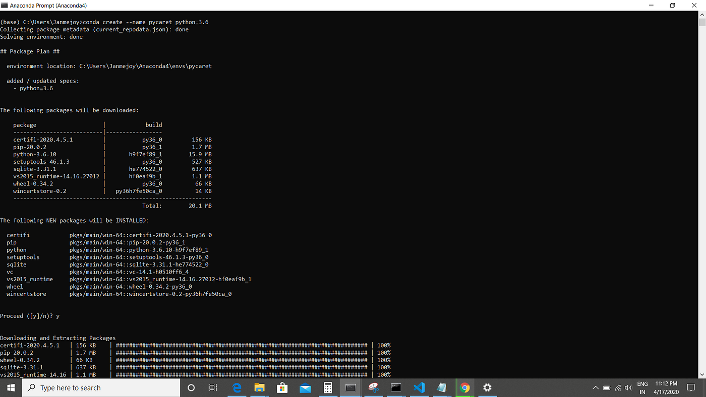
Task: Switch to the active Command Prompt window
Action: (351, 387)
